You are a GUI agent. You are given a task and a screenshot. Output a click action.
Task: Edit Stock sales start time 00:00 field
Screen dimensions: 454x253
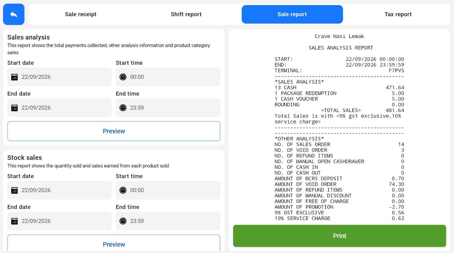[x=168, y=190]
